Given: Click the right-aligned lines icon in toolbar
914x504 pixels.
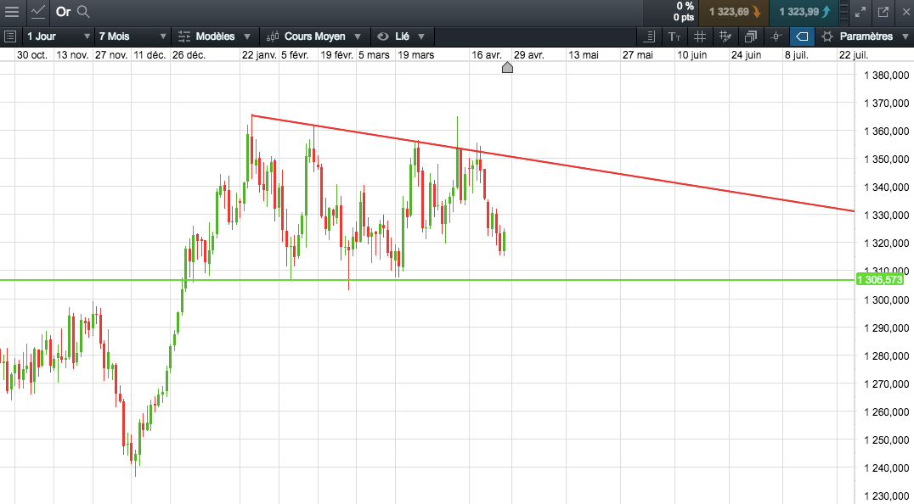Looking at the screenshot, I should pyautogui.click(x=649, y=36).
